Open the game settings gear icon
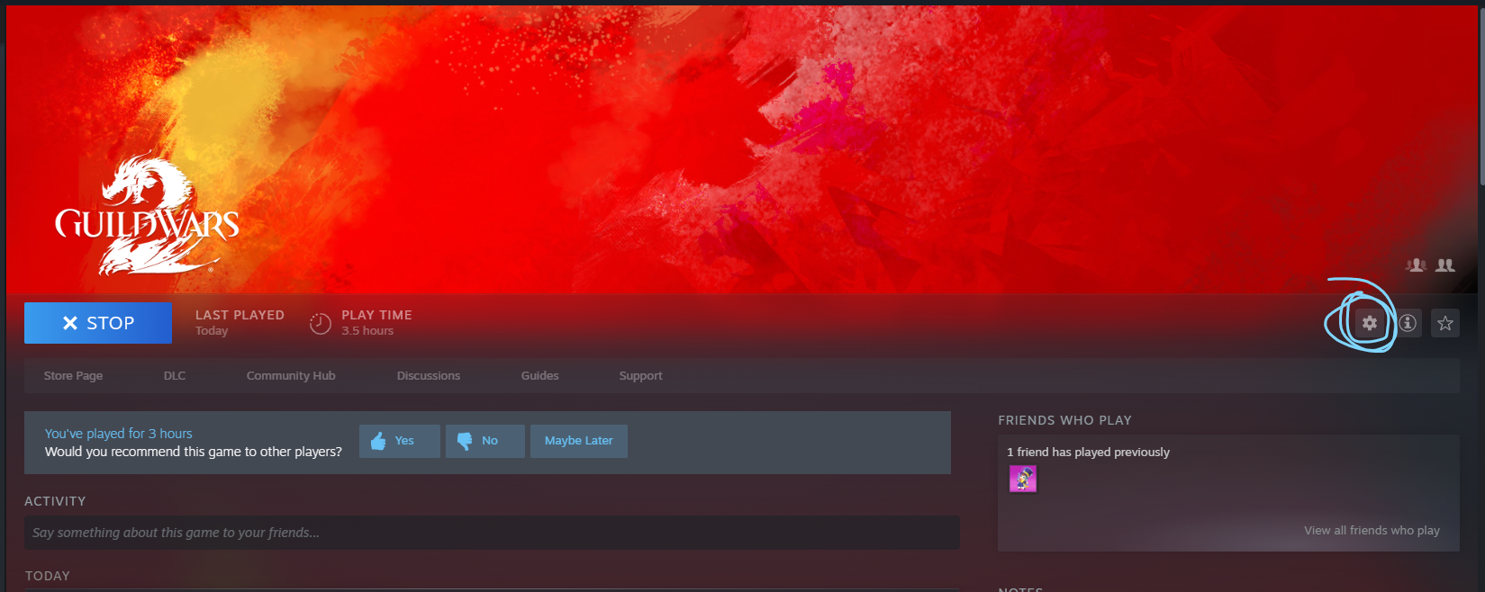This screenshot has height=592, width=1485. pos(1369,323)
